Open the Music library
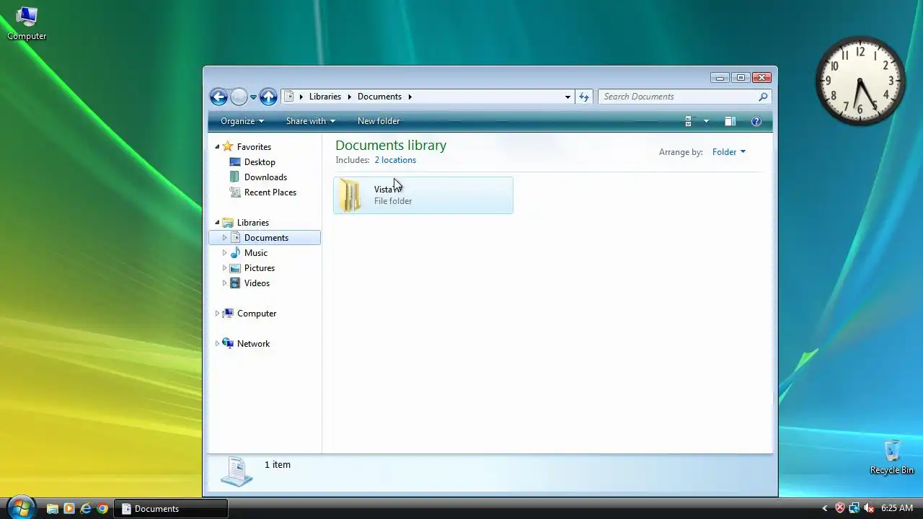The width and height of the screenshot is (923, 519). tap(256, 253)
